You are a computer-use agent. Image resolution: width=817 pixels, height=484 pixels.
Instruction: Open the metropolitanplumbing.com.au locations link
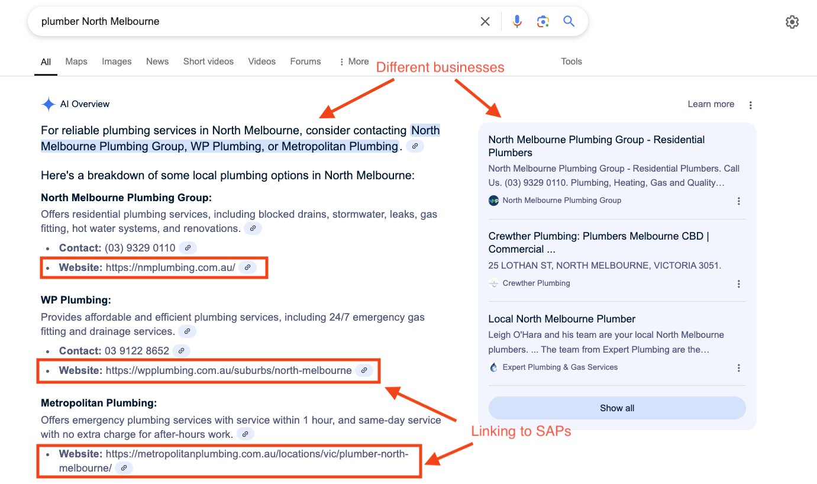[x=234, y=461]
